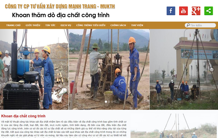Open the THƯ VIỆN menu item
Screen dimensions: 218x138
(137, 25)
